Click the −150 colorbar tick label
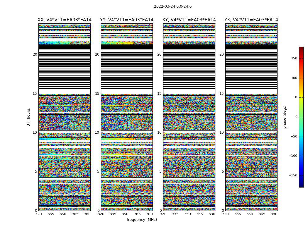The image size is (308, 234). (293, 175)
